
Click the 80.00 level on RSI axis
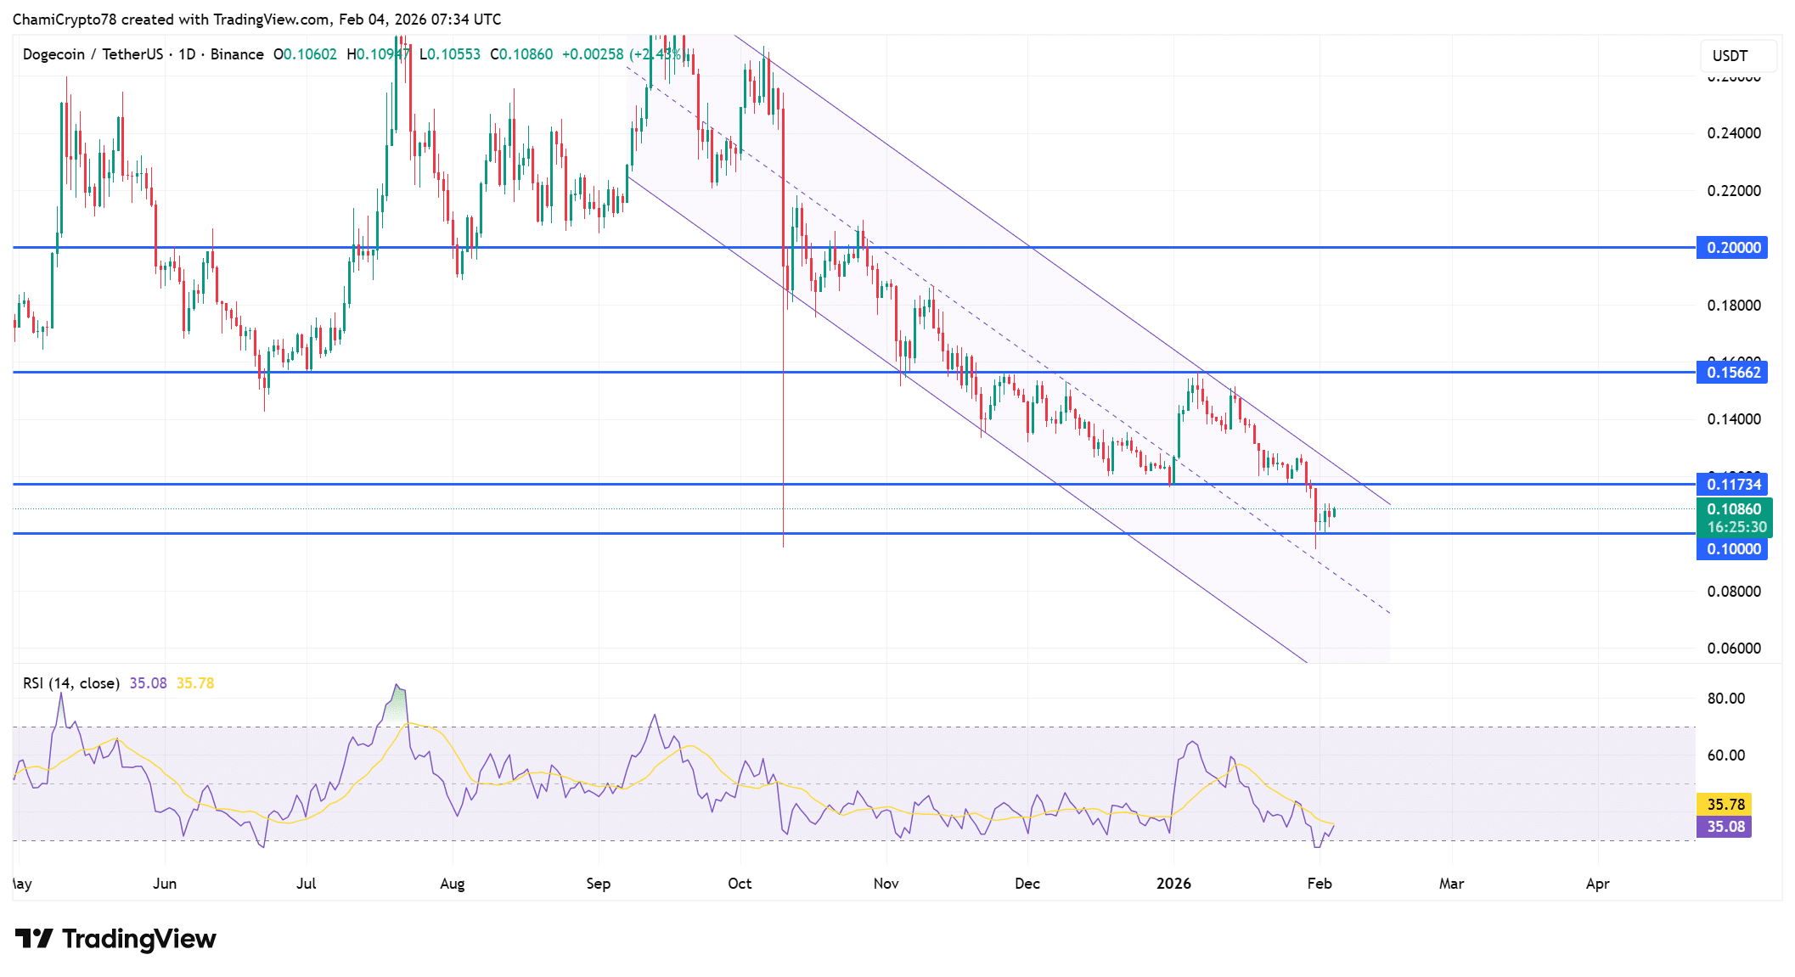coord(1725,699)
